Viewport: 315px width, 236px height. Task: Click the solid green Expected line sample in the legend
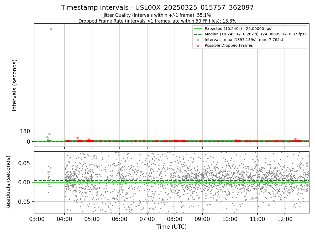point(198,29)
